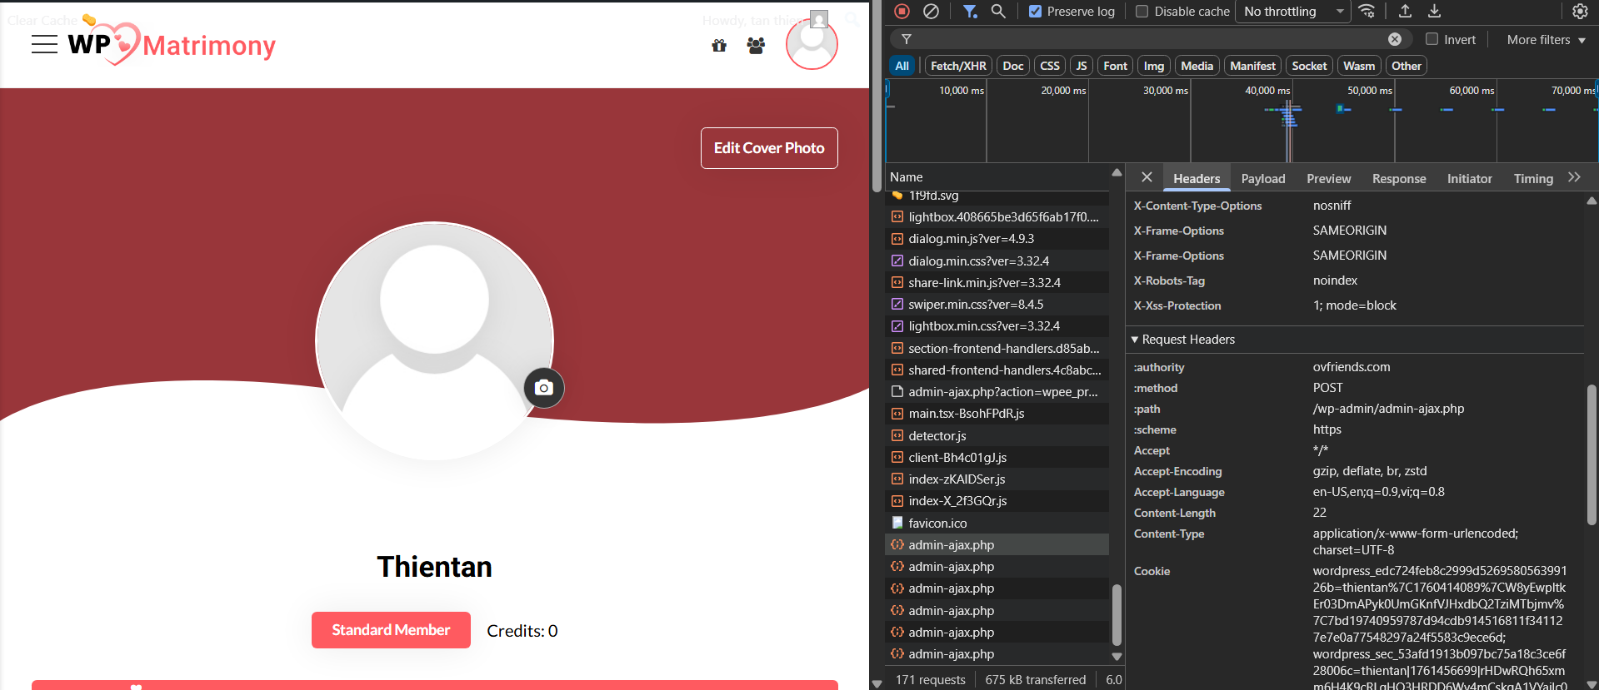Open network conditions icon
1599x690 pixels.
tap(1367, 11)
